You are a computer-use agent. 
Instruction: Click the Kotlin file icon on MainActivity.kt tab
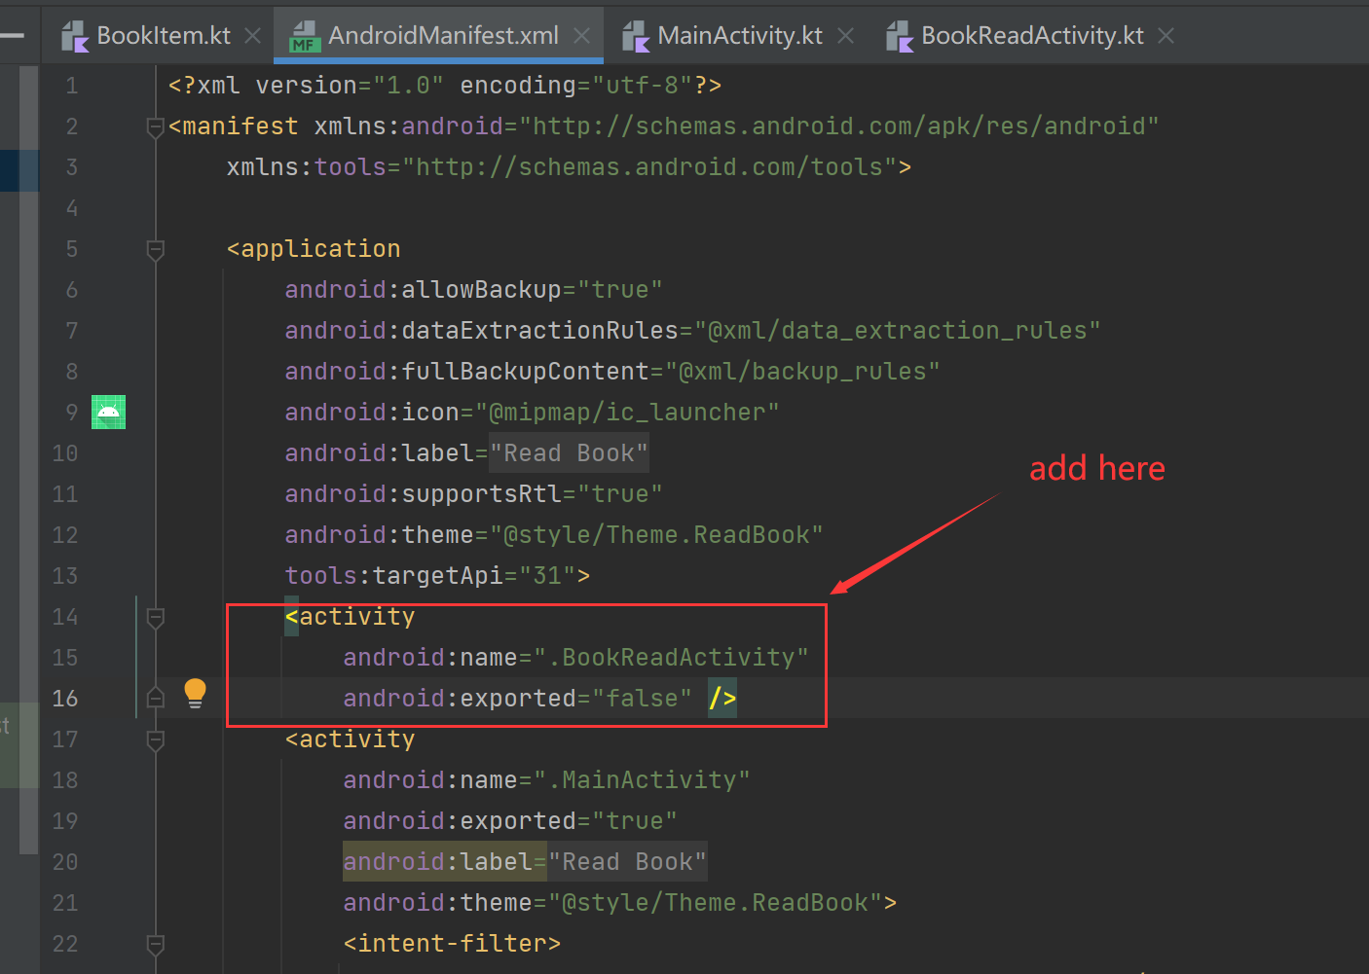pyautogui.click(x=636, y=37)
